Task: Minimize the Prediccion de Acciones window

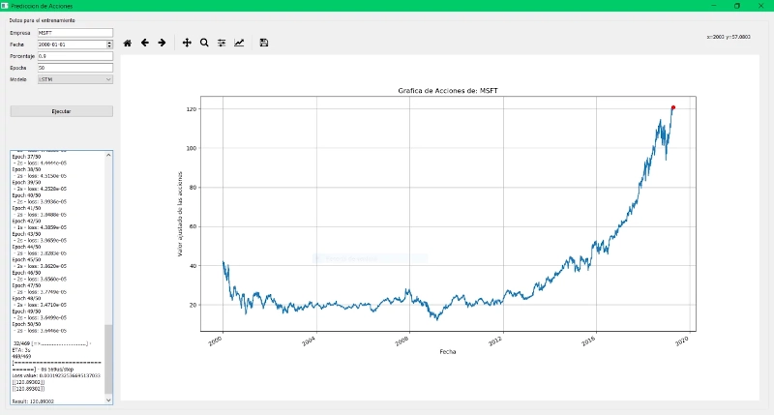Action: (714, 6)
